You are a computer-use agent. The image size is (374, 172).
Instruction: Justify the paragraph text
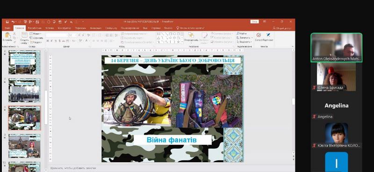[x=106, y=41]
